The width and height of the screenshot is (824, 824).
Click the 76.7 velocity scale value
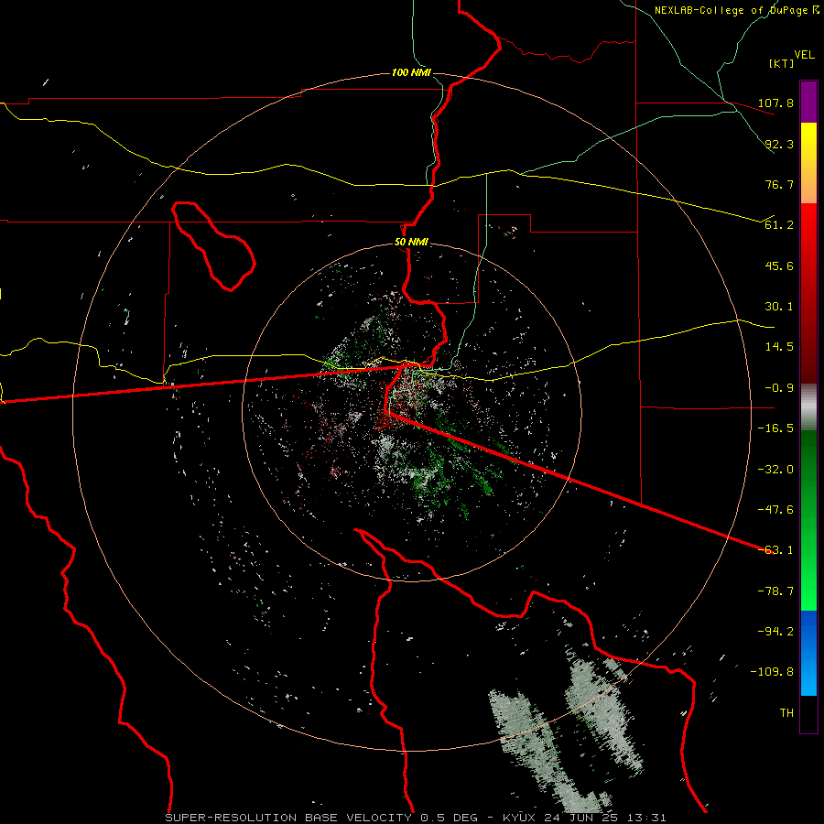pyautogui.click(x=779, y=184)
